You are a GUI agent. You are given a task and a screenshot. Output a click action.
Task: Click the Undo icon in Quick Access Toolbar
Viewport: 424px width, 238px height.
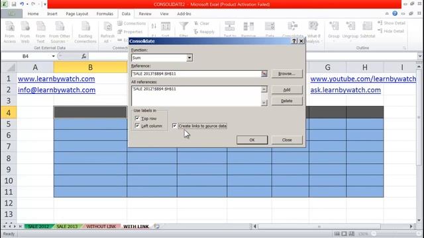coord(22,4)
